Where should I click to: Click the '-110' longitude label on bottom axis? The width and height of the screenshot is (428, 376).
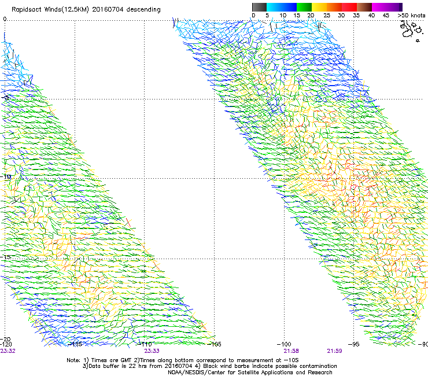click(x=145, y=344)
